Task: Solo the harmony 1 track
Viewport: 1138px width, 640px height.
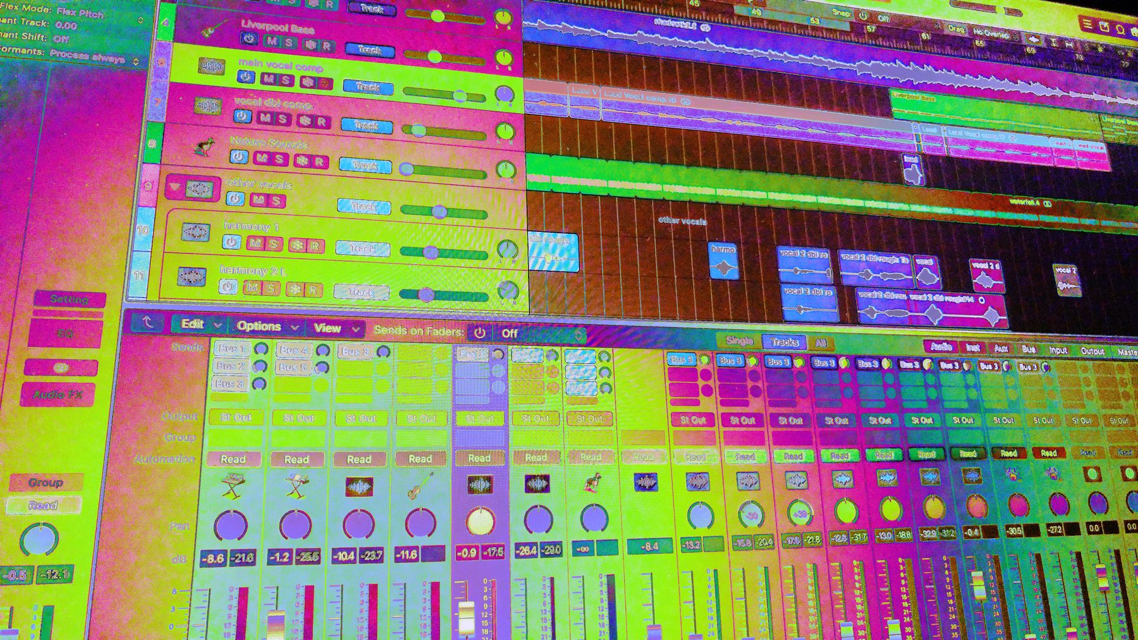Action: click(x=274, y=243)
